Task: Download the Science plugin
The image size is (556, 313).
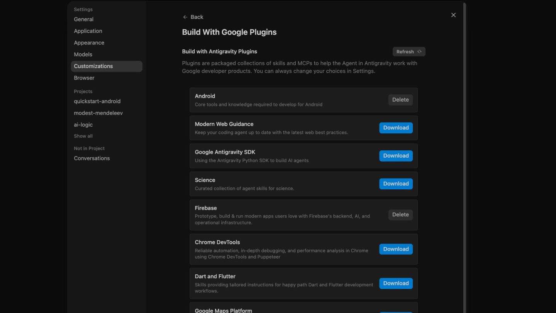Action: 396,184
